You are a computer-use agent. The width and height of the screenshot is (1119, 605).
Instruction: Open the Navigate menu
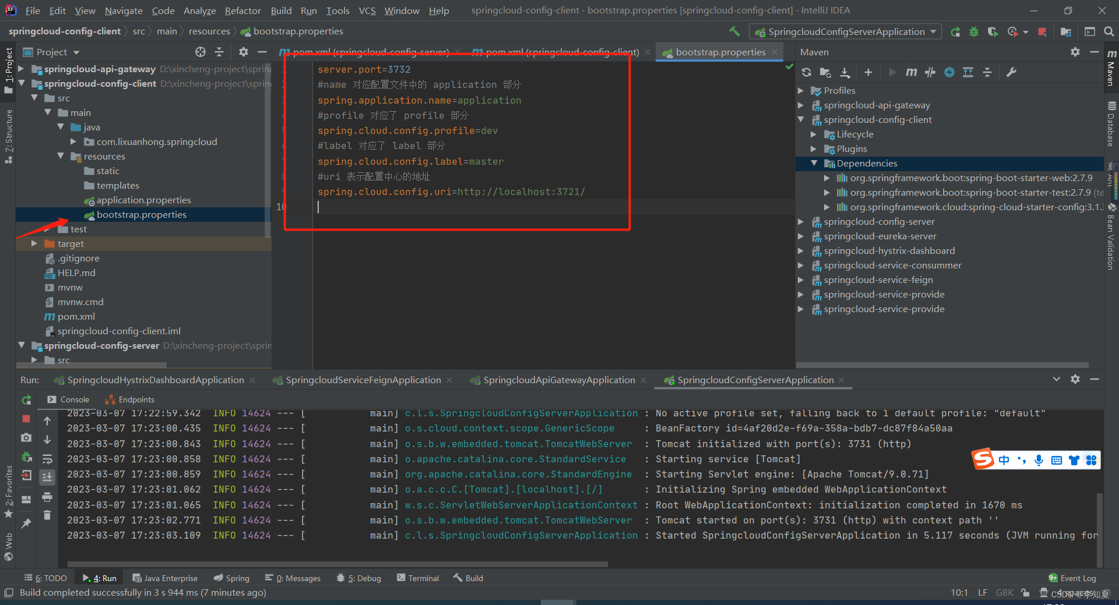click(x=124, y=10)
